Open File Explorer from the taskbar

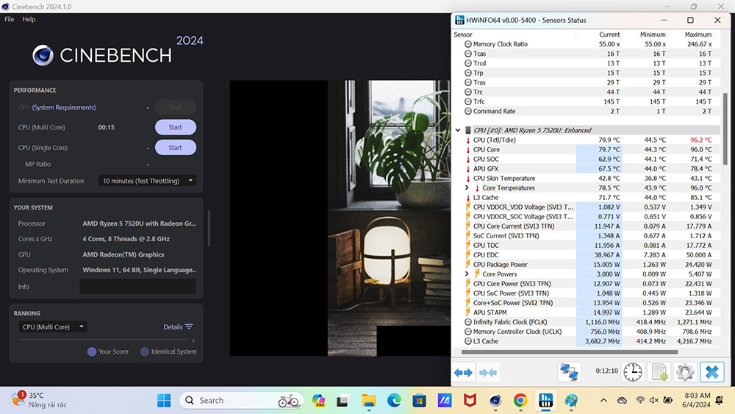tap(369, 401)
